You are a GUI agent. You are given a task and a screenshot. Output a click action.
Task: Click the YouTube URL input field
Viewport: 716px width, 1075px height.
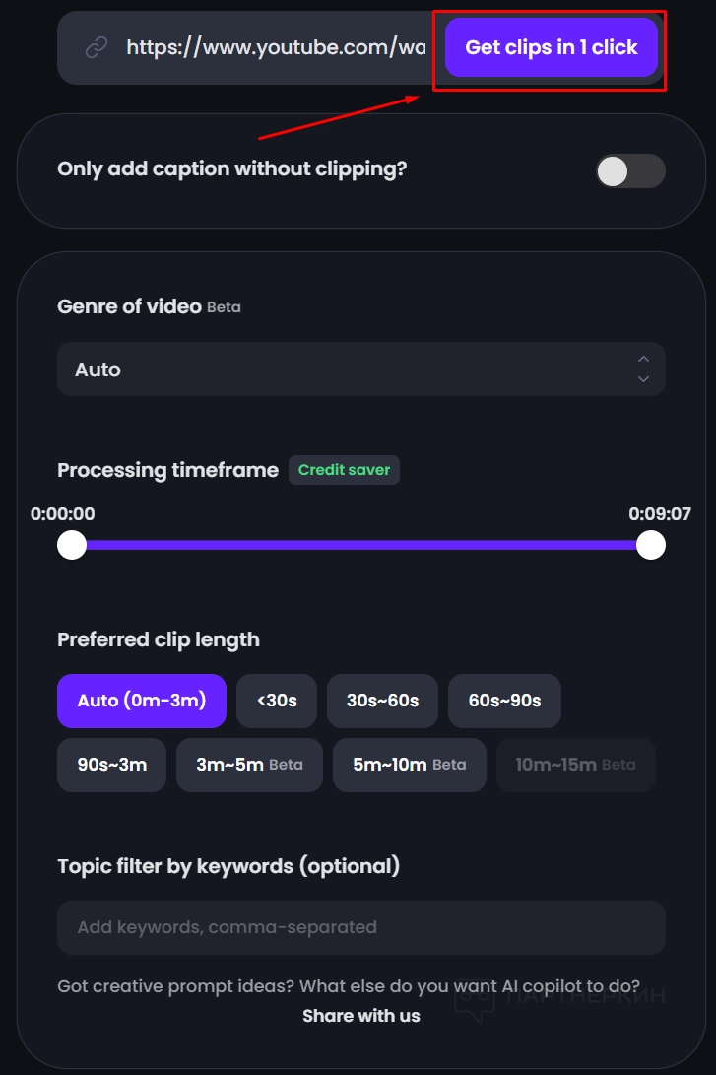tap(276, 47)
